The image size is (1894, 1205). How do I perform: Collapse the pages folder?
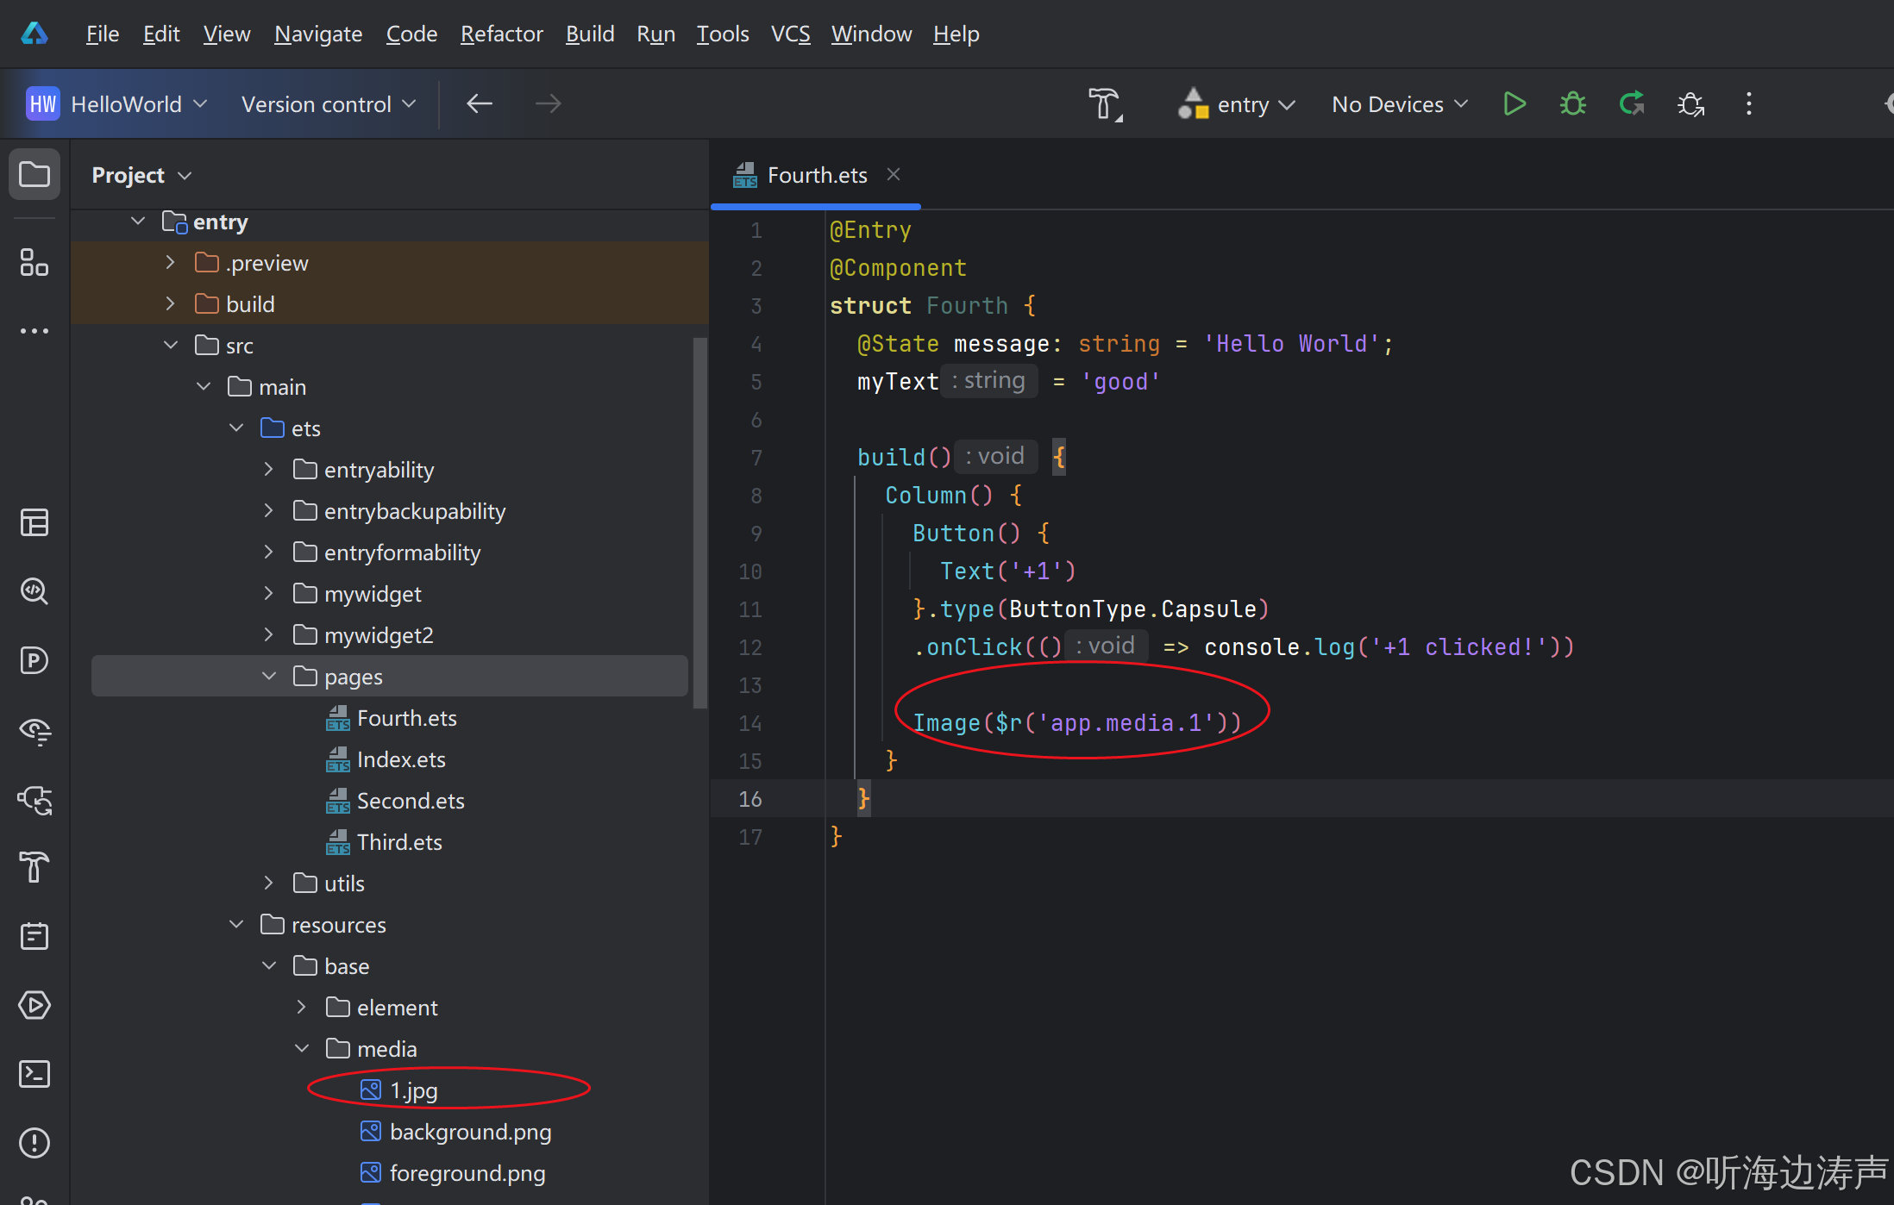[x=269, y=676]
